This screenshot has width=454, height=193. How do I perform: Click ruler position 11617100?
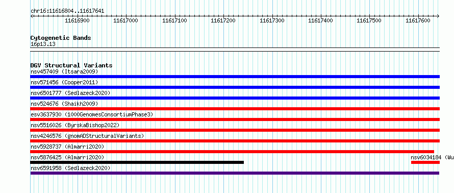[x=174, y=20]
